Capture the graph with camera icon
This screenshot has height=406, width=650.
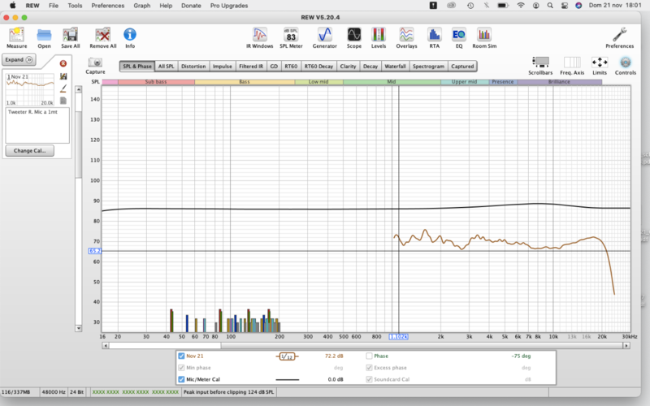pos(95,63)
